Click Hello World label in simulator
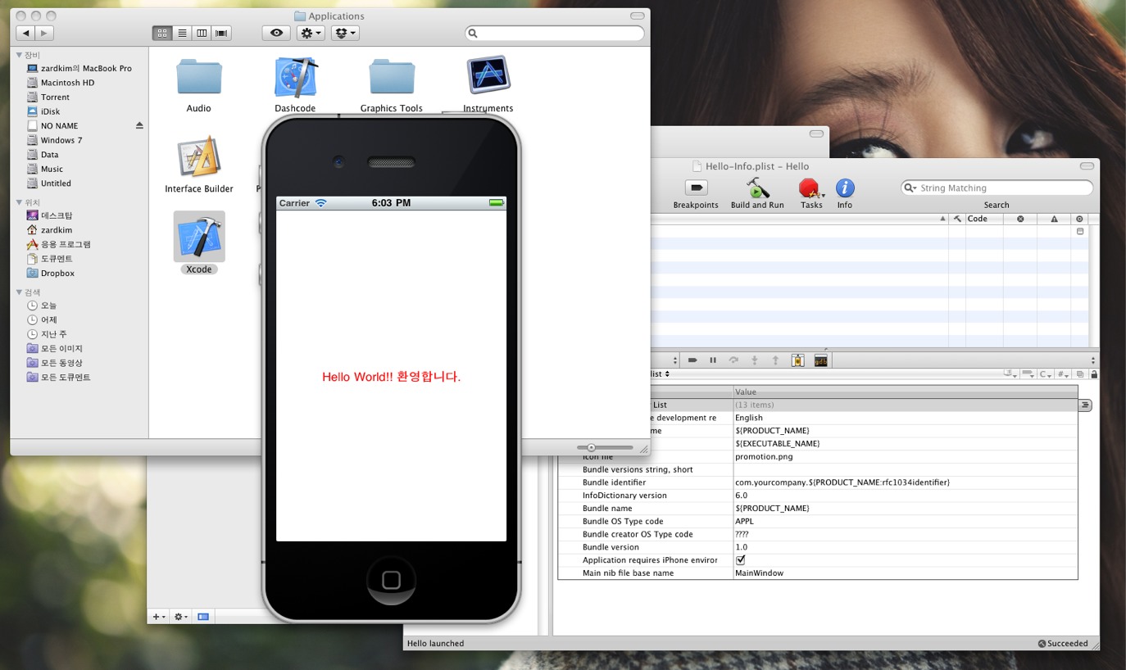Viewport: 1126px width, 670px height. point(391,377)
